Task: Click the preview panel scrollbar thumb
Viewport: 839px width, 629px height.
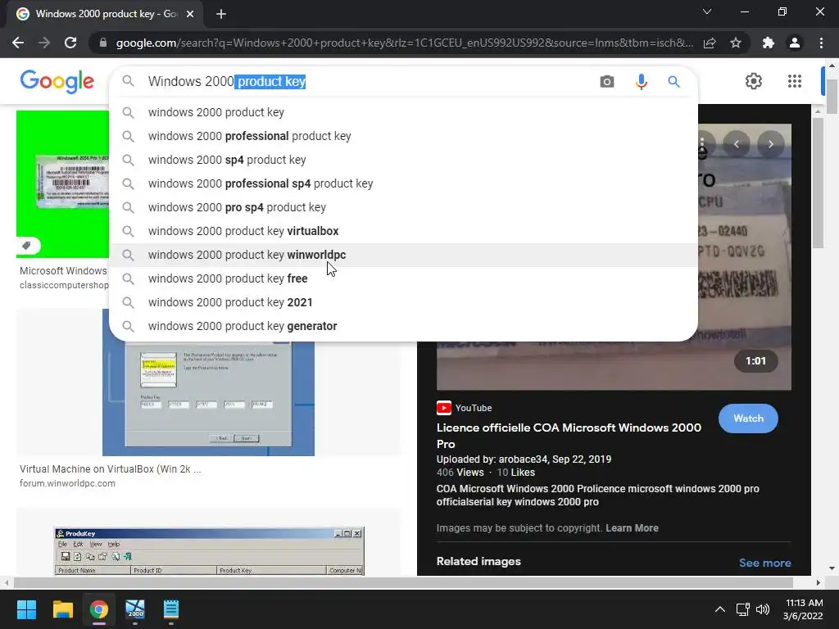Action: pyautogui.click(x=817, y=183)
